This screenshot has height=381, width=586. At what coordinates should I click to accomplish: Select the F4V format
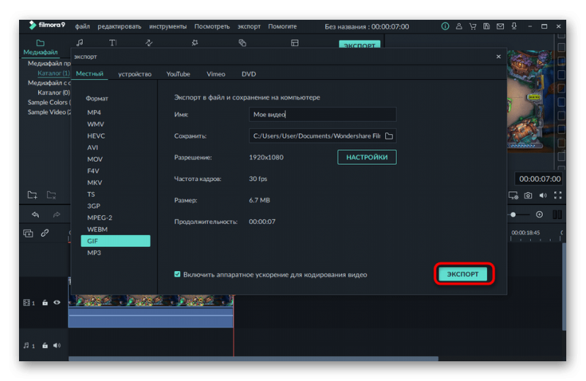pyautogui.click(x=93, y=171)
